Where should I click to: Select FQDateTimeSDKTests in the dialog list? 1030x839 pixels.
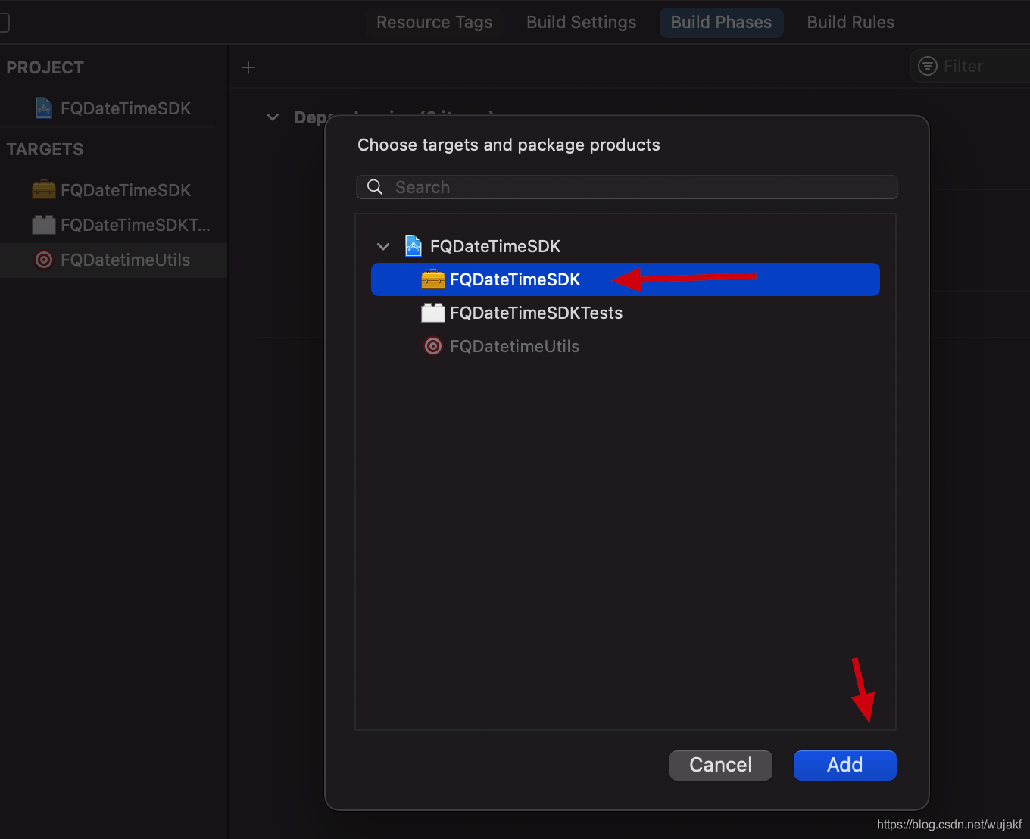(x=626, y=313)
